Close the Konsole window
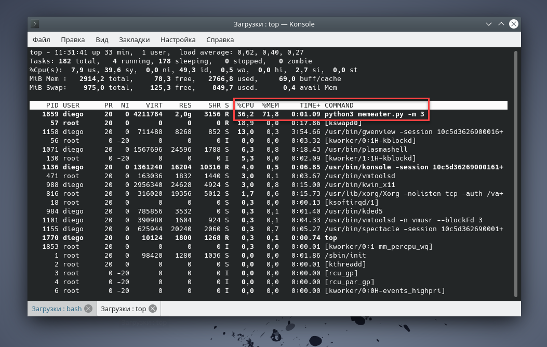The image size is (547, 347). (x=514, y=24)
